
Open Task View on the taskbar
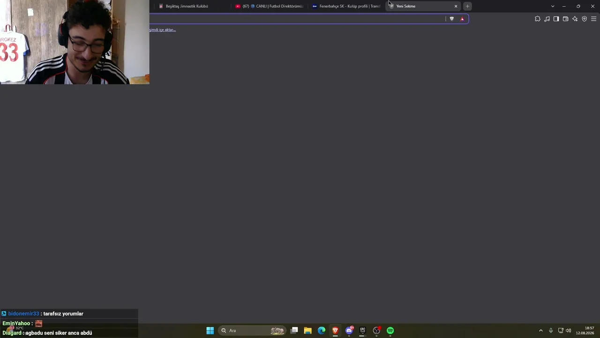coord(294,330)
